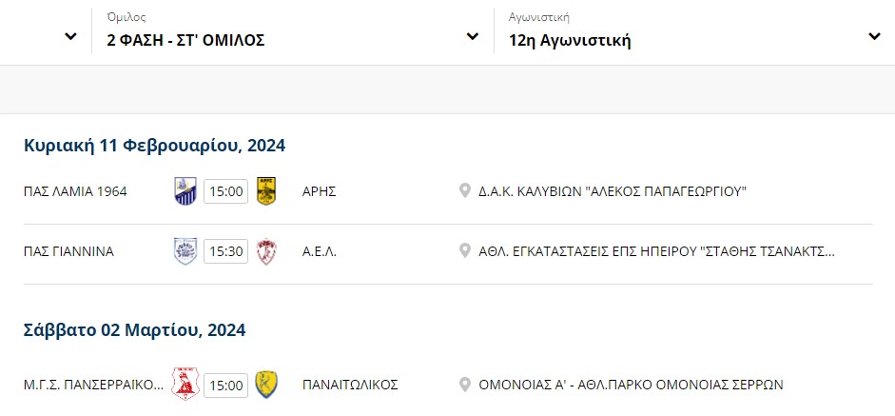
Task: Click the Πανσερραϊκός red team crest
Action: point(185,385)
